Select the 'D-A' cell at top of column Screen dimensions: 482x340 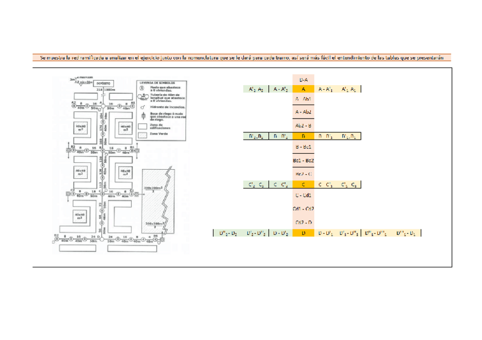pyautogui.click(x=303, y=80)
